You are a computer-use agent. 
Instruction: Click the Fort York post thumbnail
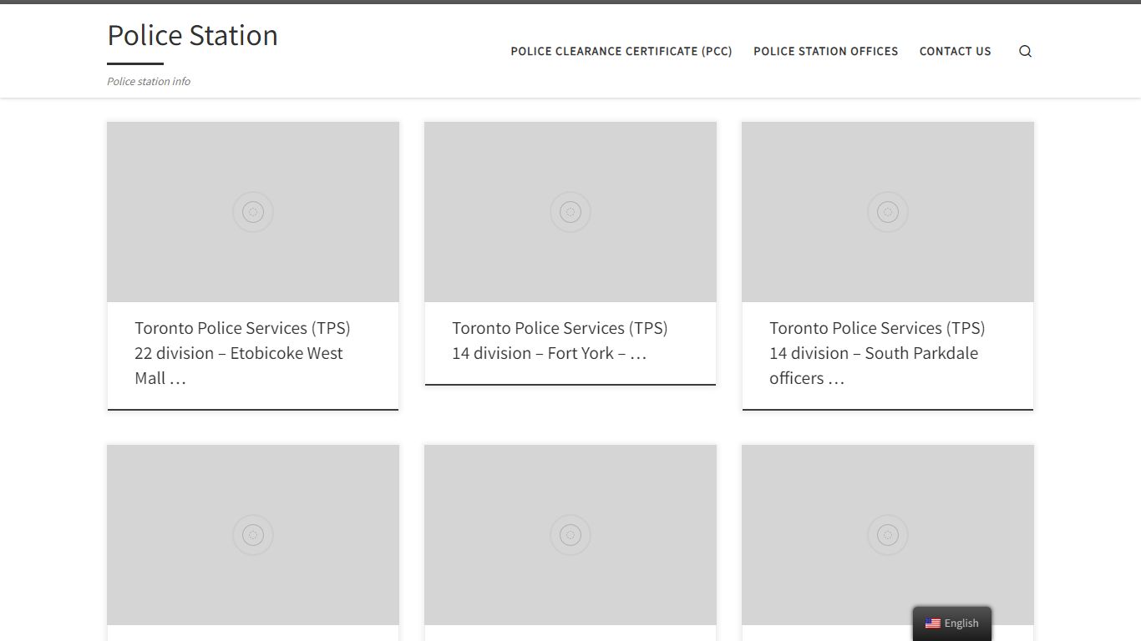click(x=570, y=212)
